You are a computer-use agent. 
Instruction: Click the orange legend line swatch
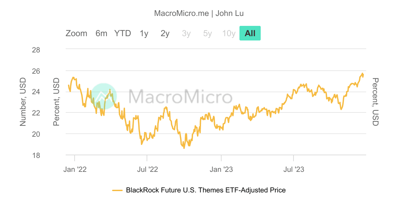(117, 190)
